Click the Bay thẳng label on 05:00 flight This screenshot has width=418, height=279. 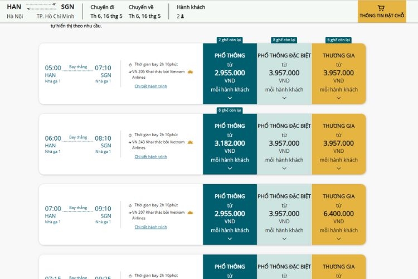[x=78, y=67]
